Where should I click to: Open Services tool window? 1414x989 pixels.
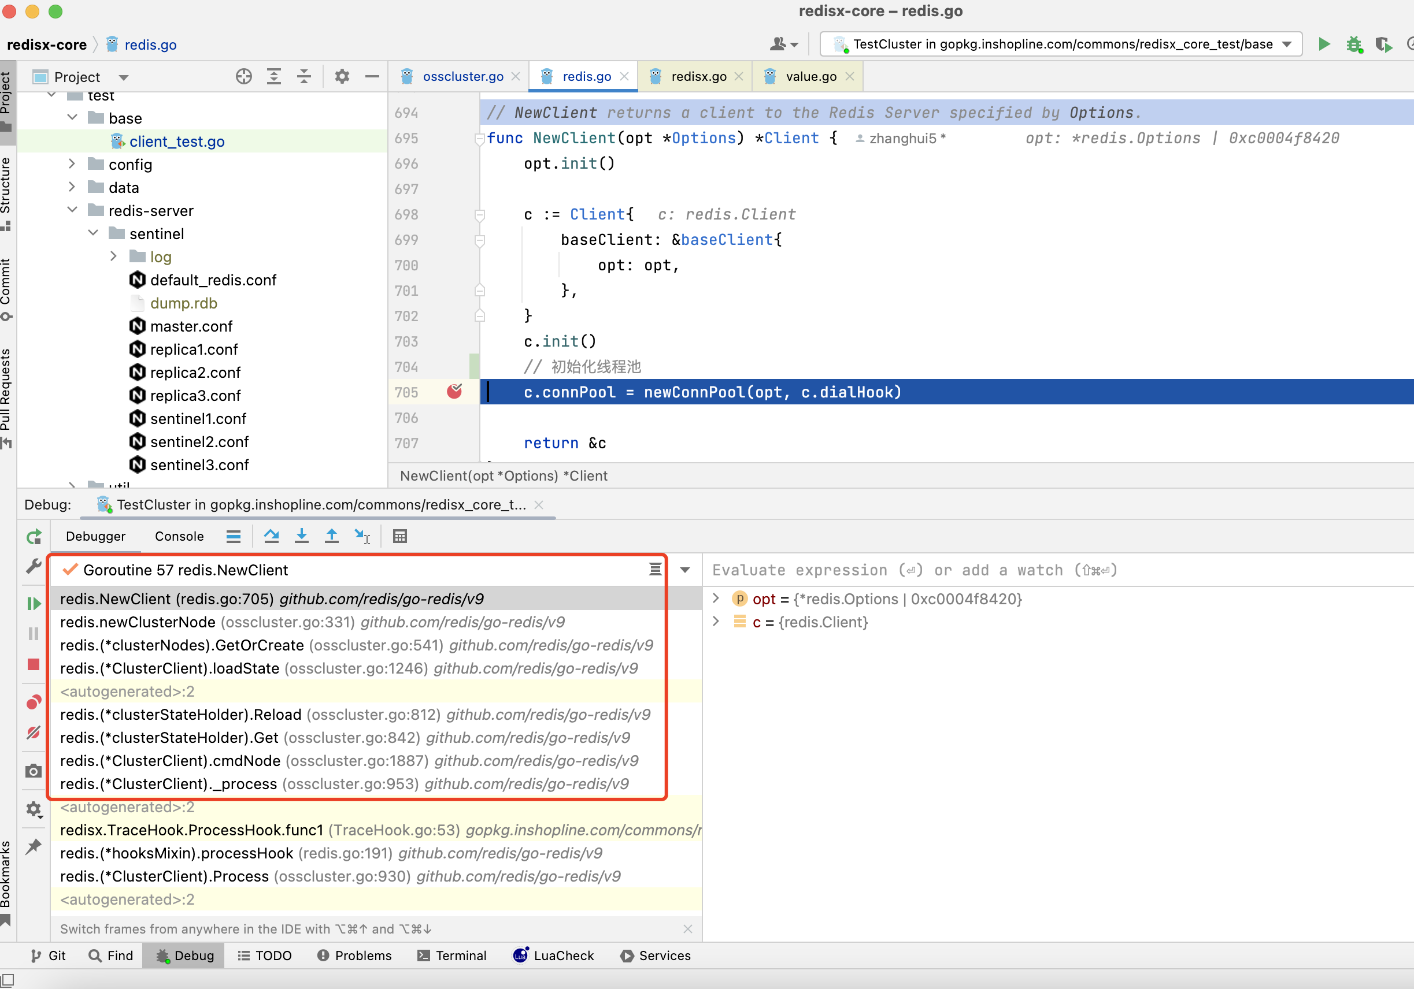[656, 955]
